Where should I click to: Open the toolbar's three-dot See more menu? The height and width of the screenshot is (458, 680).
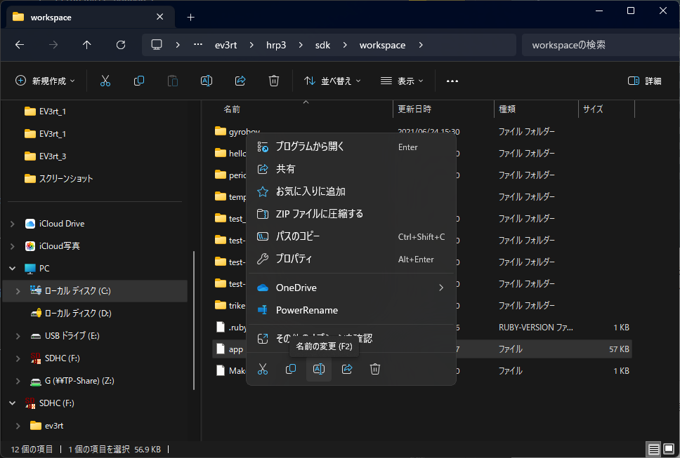(x=452, y=81)
